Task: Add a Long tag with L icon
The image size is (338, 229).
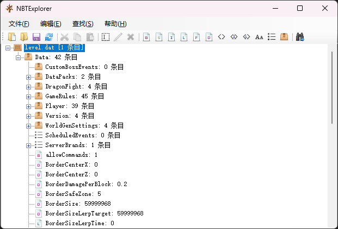Action: point(184,37)
